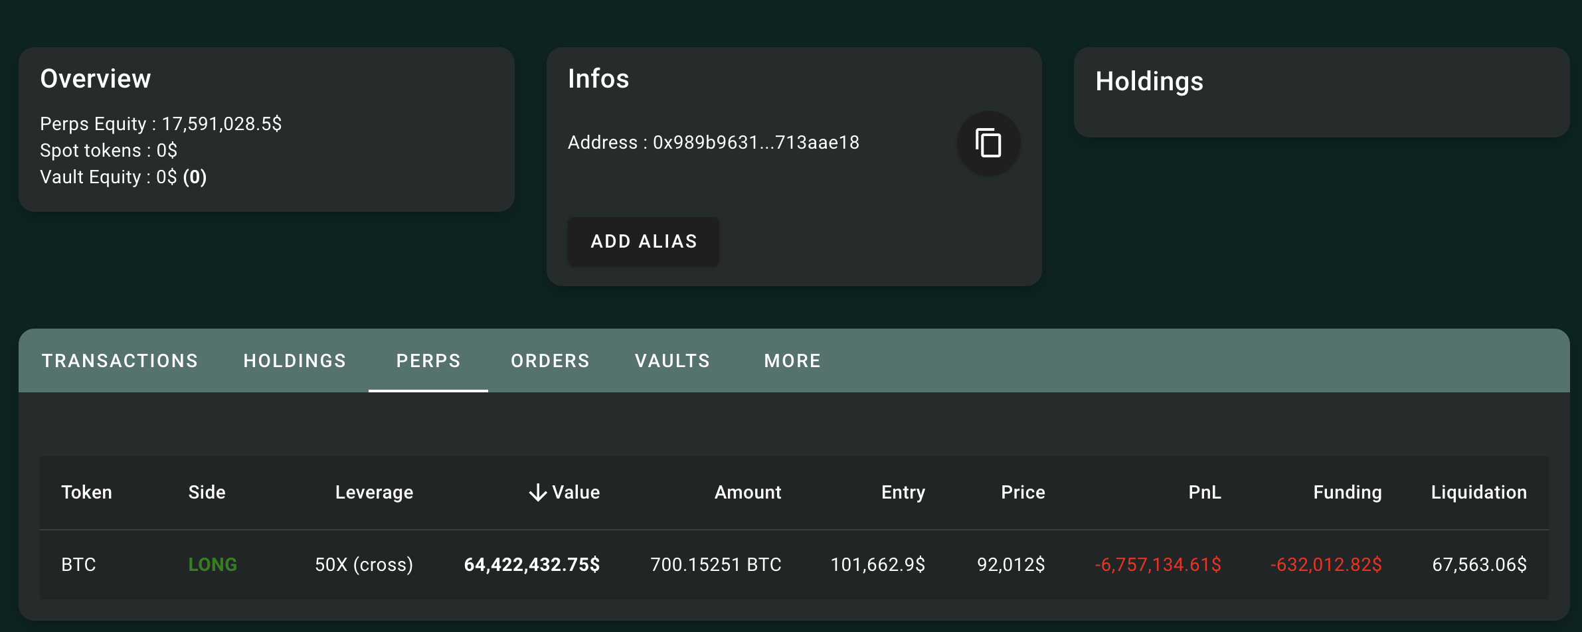This screenshot has height=632, width=1582.
Task: Sort by Amount column header
Action: click(x=748, y=493)
